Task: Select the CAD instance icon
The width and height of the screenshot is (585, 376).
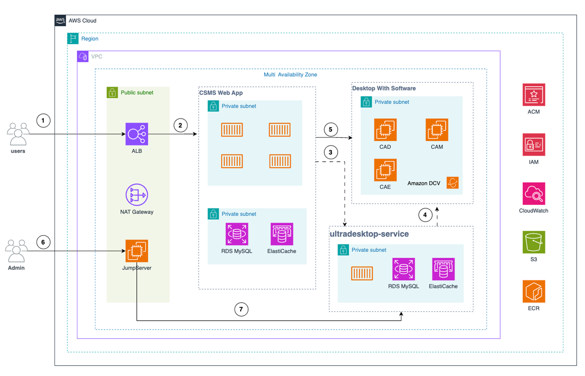Action: 385,129
